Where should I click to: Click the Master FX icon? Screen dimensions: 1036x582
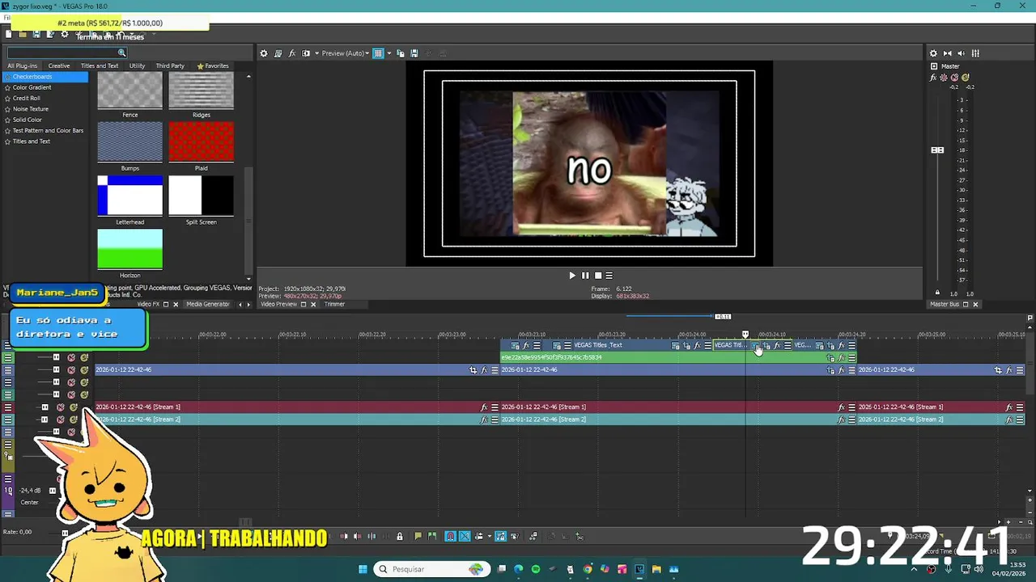point(933,78)
